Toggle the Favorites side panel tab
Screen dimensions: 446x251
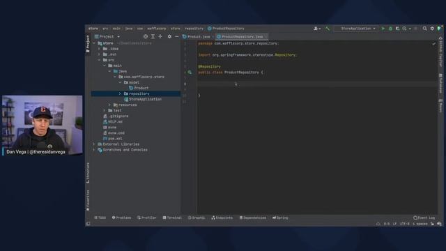click(x=88, y=201)
